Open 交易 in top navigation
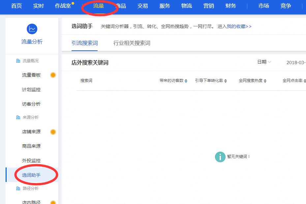The width and height of the screenshot is (306, 204). pyautogui.click(x=142, y=6)
